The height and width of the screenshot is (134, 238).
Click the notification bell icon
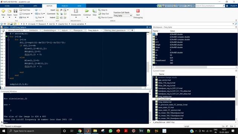point(227,6)
